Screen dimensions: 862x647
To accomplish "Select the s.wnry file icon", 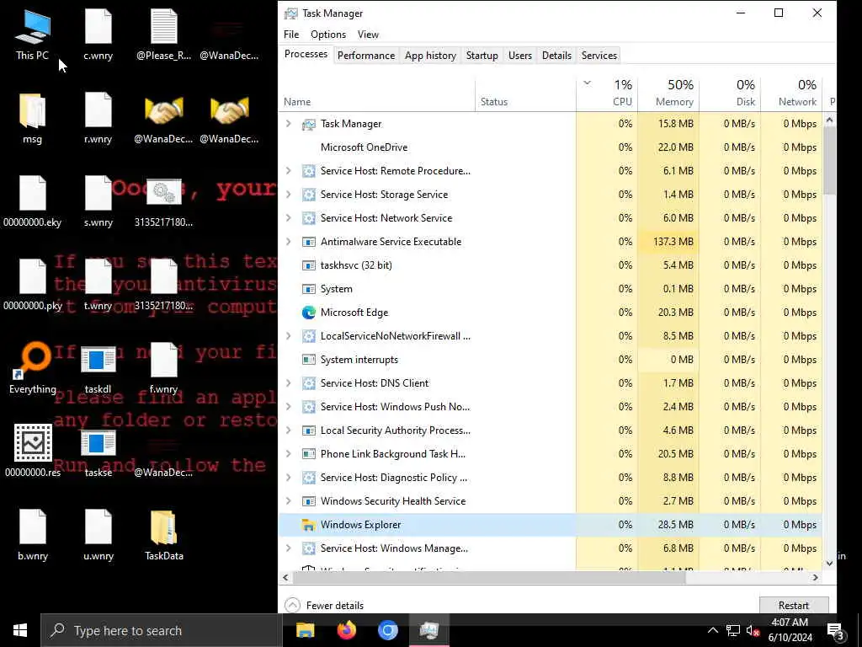I will point(98,202).
